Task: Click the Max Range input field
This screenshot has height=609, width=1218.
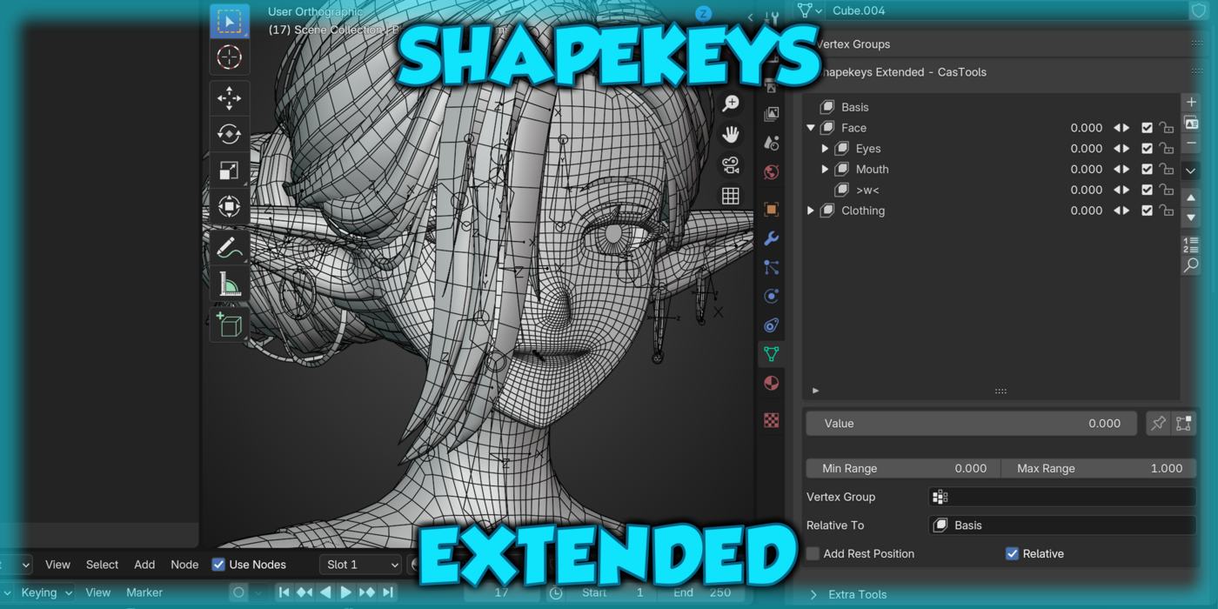Action: (x=1098, y=469)
